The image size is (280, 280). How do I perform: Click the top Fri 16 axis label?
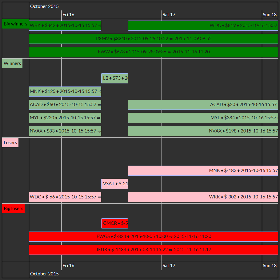click(x=68, y=15)
